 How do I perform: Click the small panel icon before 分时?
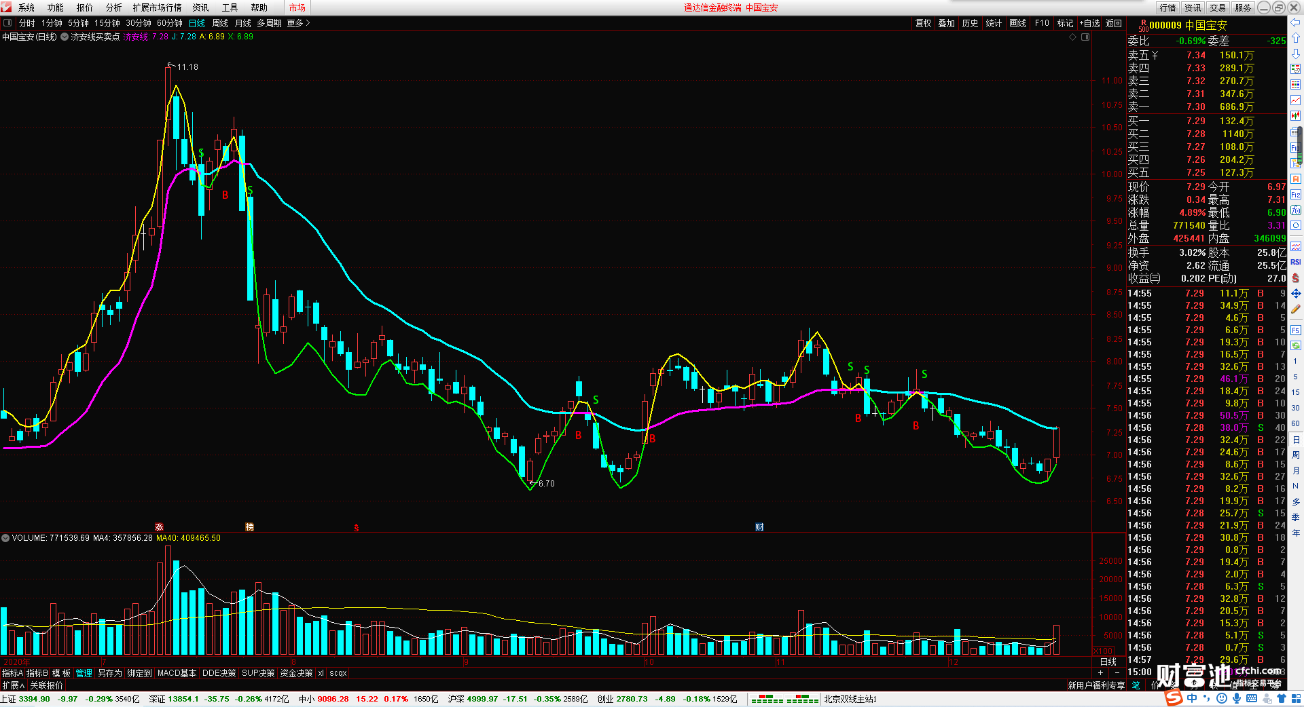click(7, 23)
